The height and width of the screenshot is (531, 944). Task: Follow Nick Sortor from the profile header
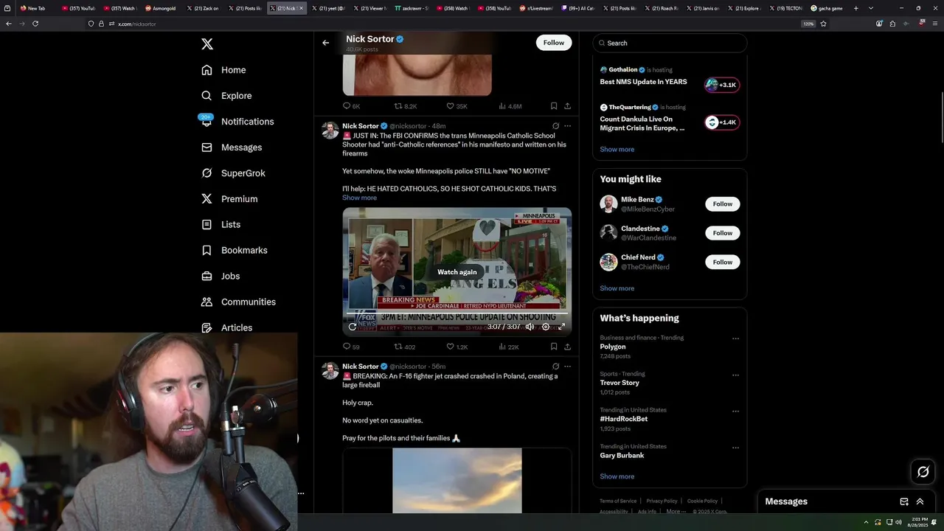(554, 43)
